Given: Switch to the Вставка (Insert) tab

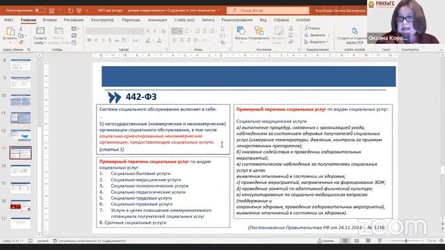Looking at the screenshot, I should tap(49, 20).
